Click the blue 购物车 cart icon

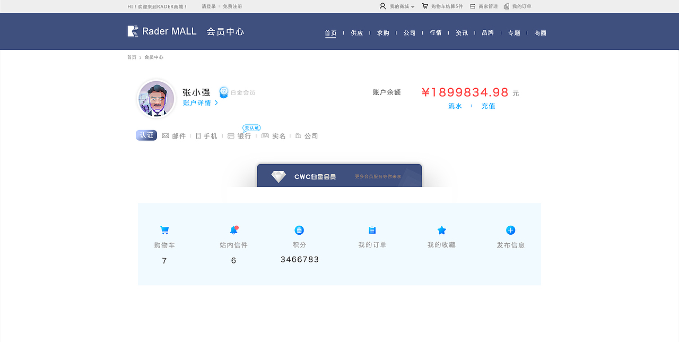tap(164, 230)
